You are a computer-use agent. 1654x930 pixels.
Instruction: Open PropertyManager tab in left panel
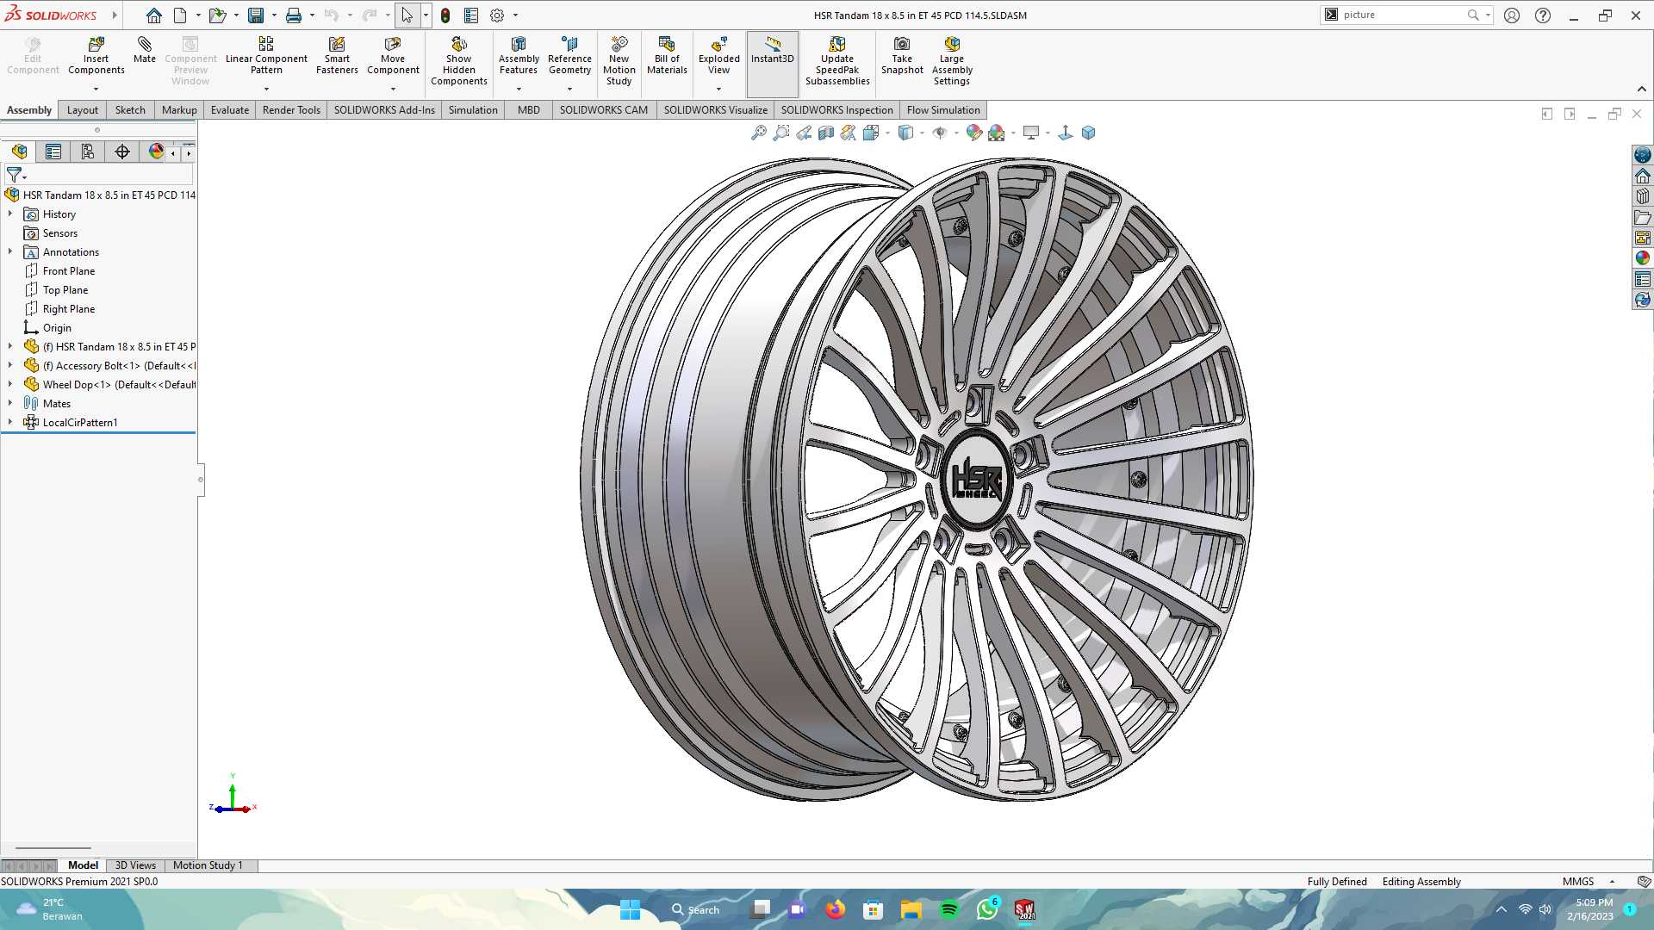[x=53, y=152]
